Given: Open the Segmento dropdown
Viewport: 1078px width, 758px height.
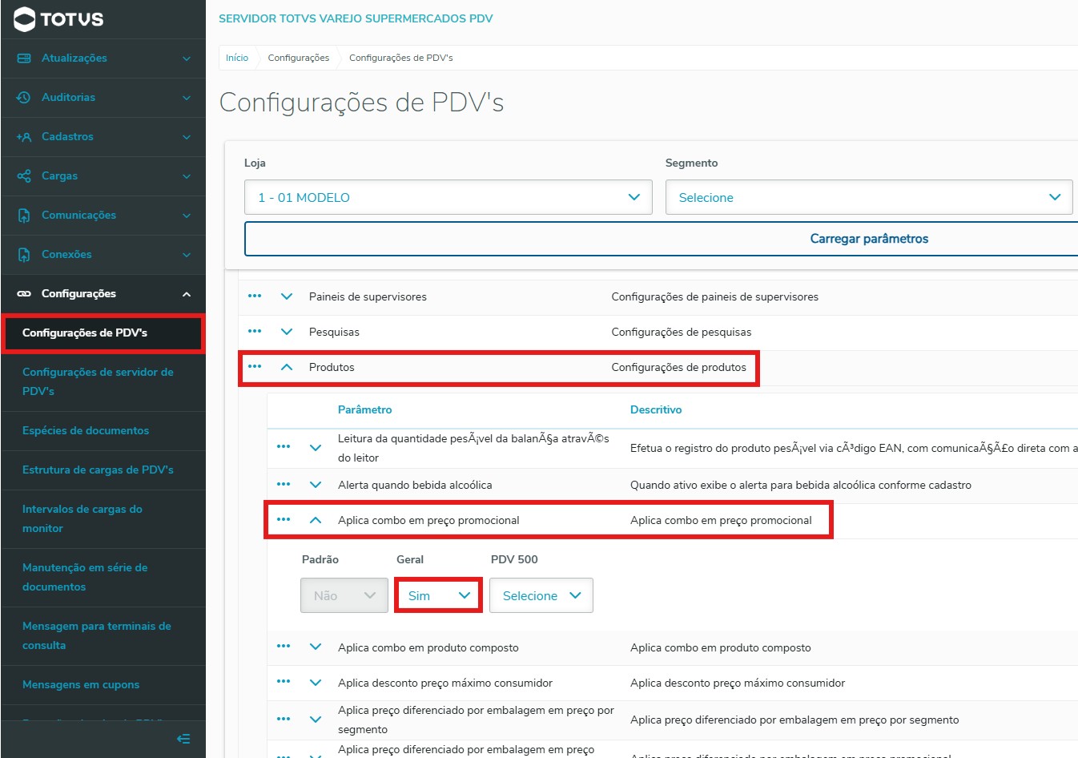Looking at the screenshot, I should 869,197.
